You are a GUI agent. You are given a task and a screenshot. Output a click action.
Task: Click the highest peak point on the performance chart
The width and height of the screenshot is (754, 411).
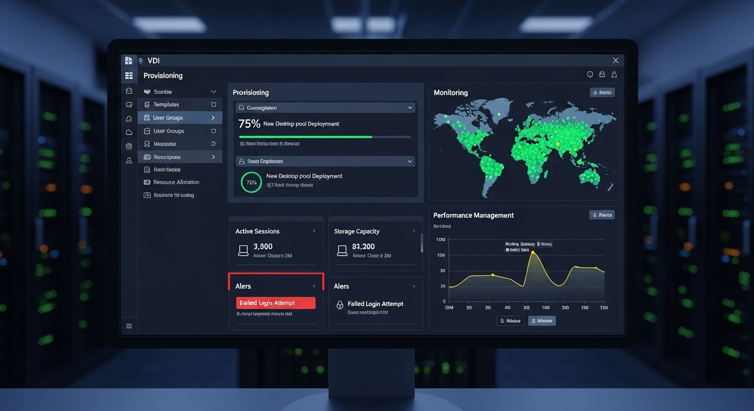(533, 252)
